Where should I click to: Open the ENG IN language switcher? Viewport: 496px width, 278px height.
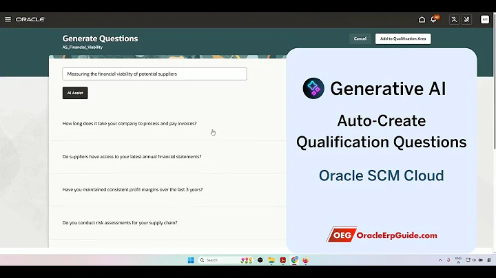tap(458, 260)
